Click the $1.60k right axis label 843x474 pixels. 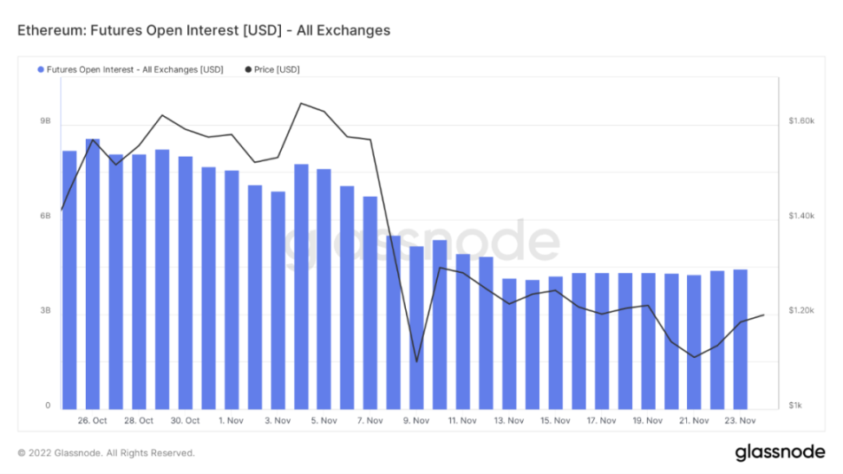click(801, 121)
